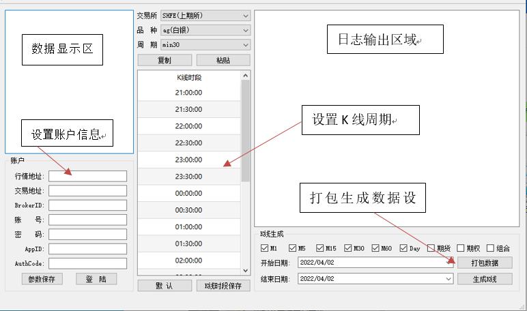Click 参数保存 to save parameters
Viewport: 527px width, 311px height.
42,279
